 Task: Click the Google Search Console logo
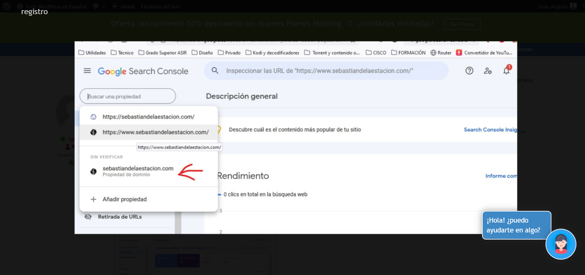click(x=143, y=71)
